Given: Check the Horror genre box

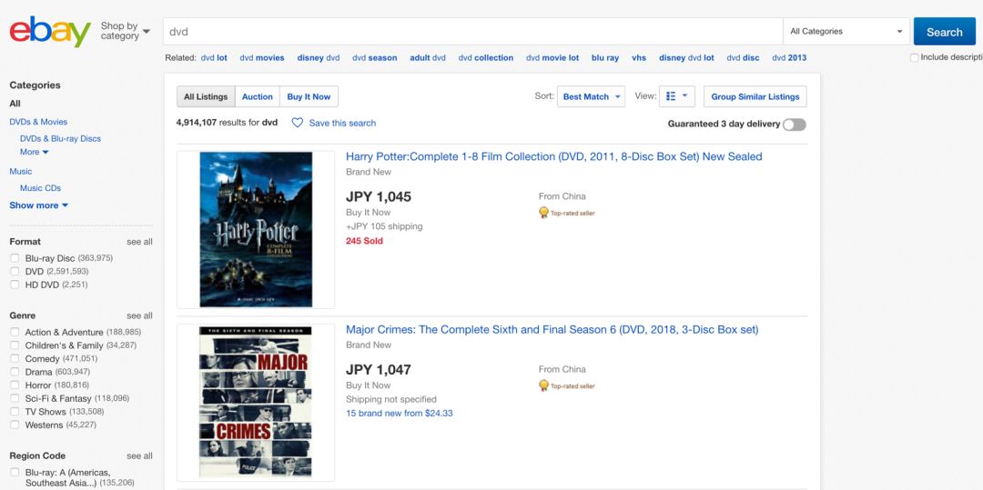Looking at the screenshot, I should pyautogui.click(x=15, y=385).
